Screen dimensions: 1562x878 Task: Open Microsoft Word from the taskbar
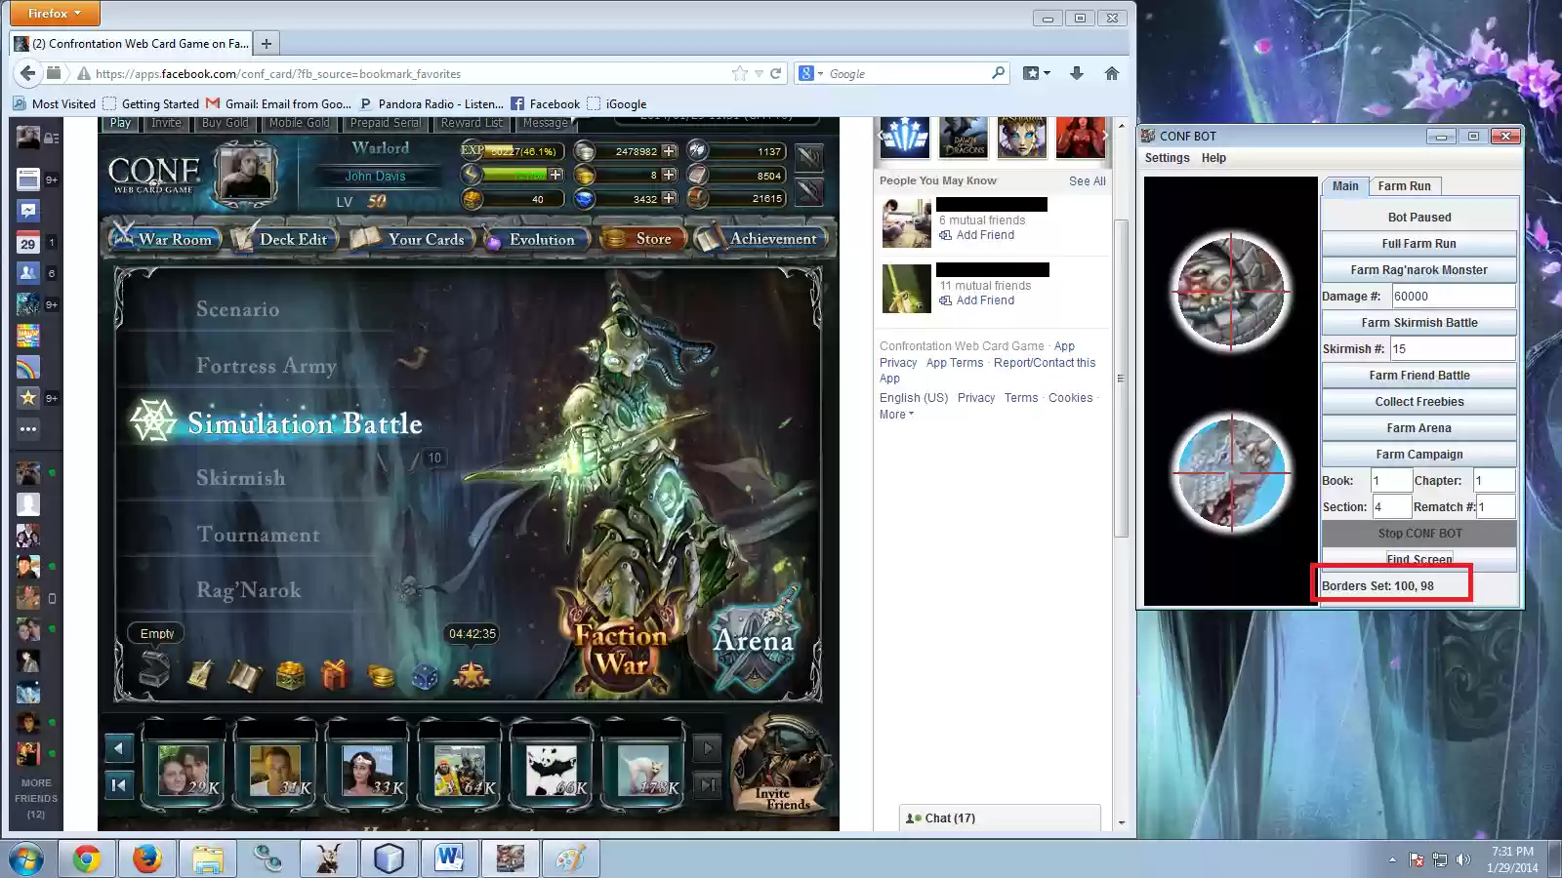click(449, 858)
